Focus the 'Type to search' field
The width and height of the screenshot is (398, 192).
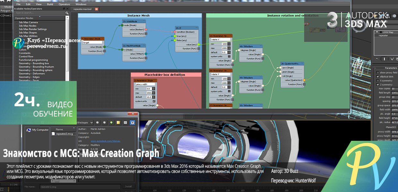coord(39,13)
